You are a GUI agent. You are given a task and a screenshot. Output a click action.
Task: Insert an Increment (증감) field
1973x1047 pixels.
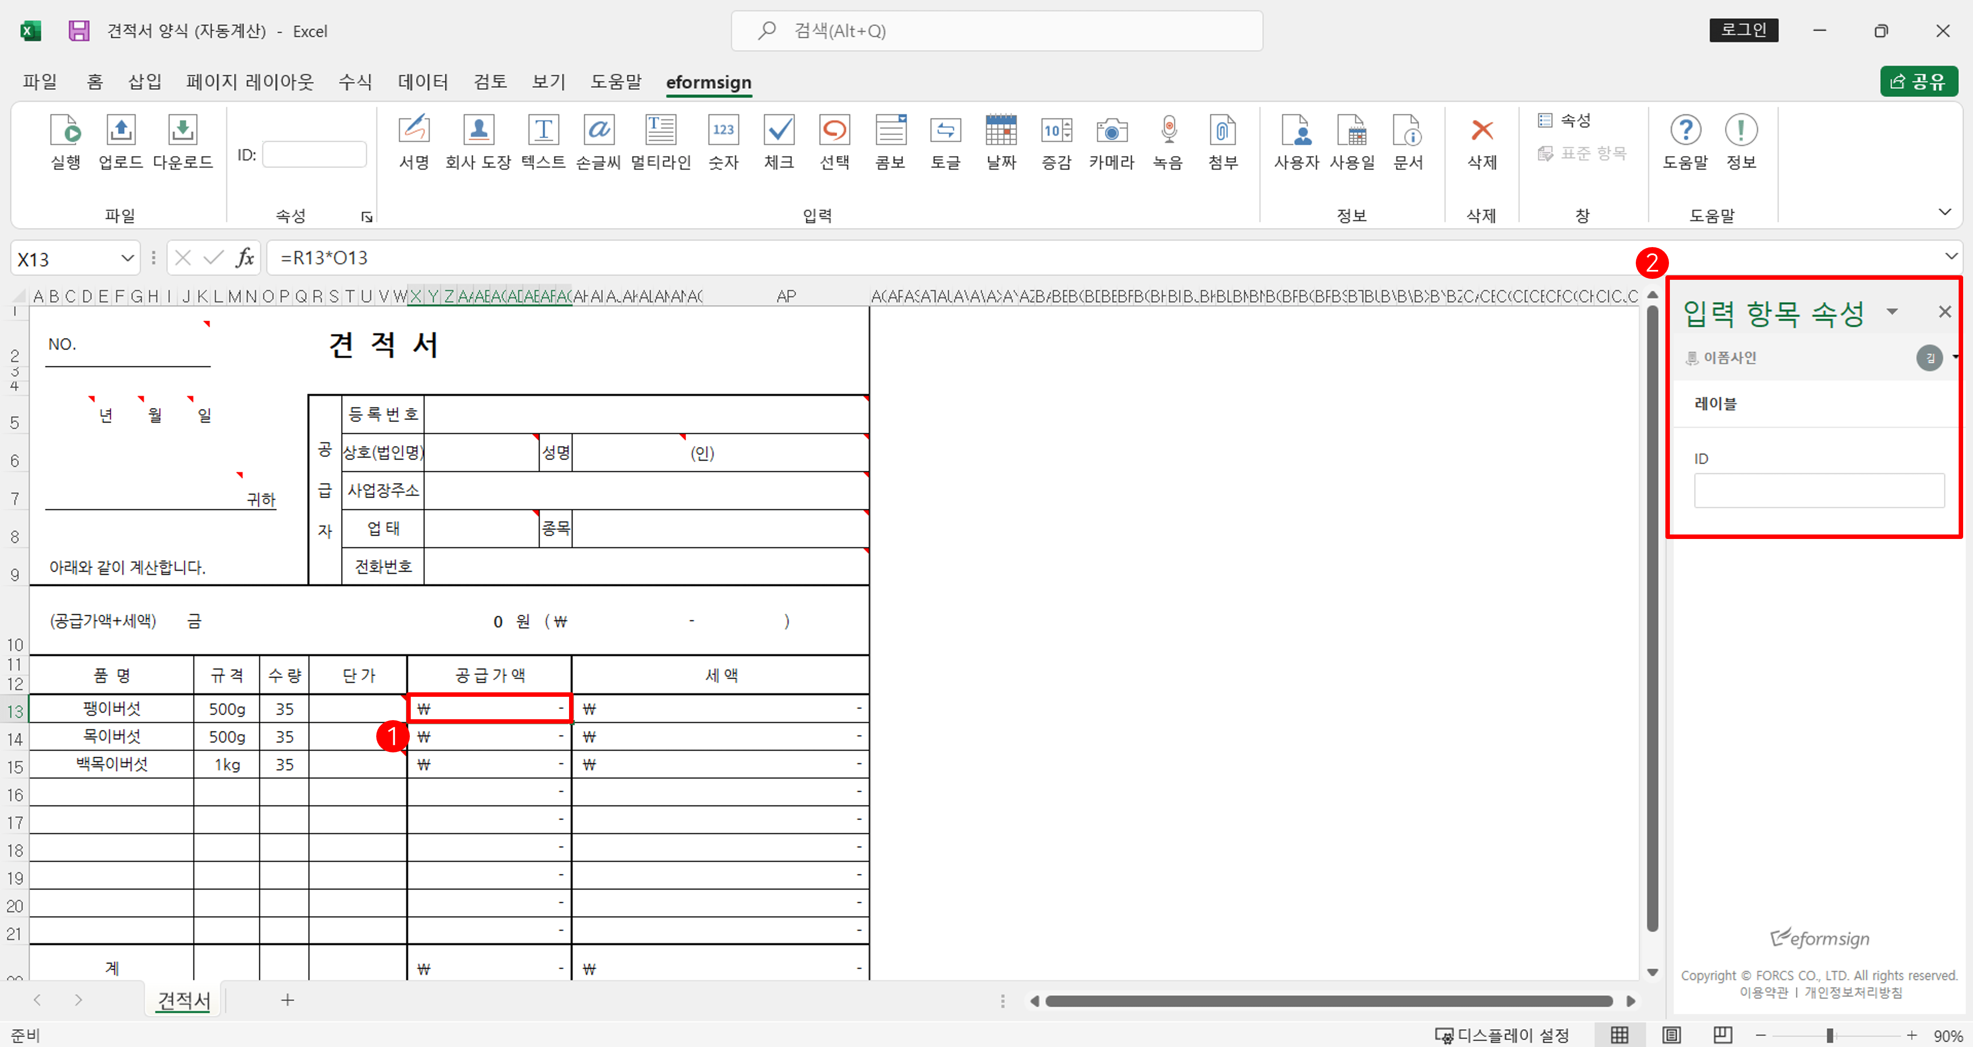[x=1056, y=142]
